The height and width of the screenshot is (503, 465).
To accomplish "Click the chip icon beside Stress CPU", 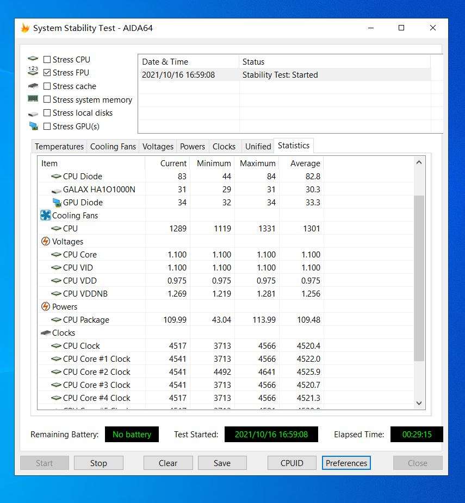I will point(33,58).
